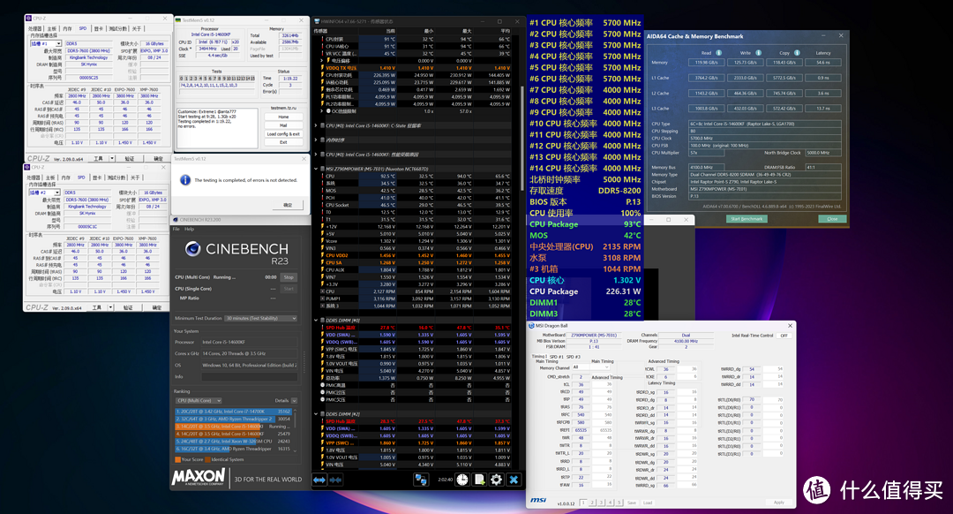The image size is (953, 514).
Task: Click Exit button in TestMem5
Action: tap(283, 142)
